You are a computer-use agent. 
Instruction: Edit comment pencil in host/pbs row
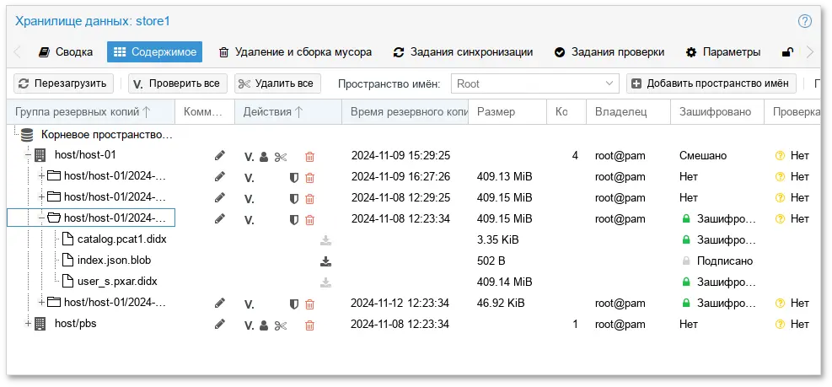click(220, 324)
